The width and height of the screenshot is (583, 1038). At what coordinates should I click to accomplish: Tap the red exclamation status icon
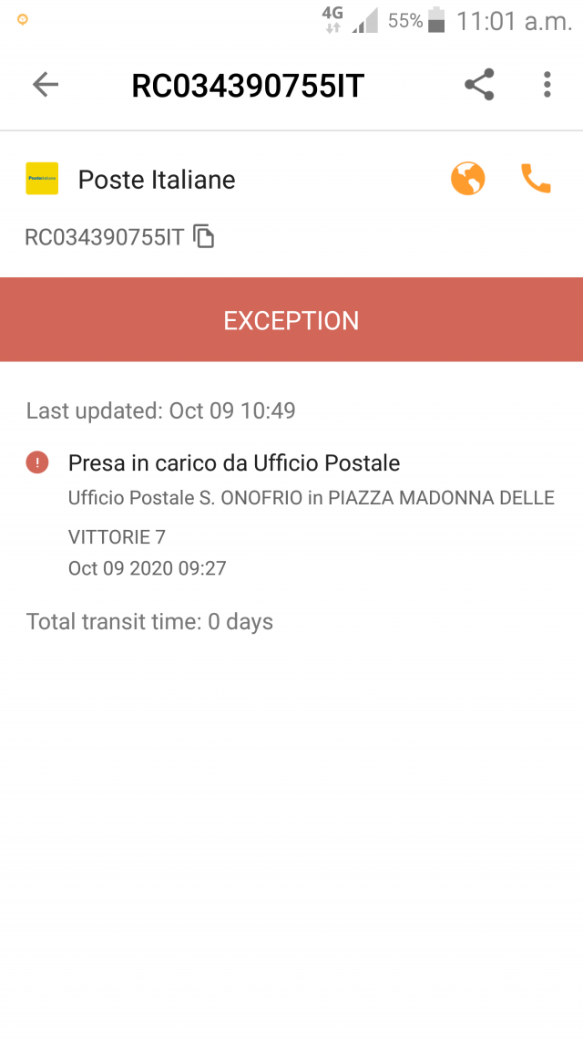click(37, 462)
